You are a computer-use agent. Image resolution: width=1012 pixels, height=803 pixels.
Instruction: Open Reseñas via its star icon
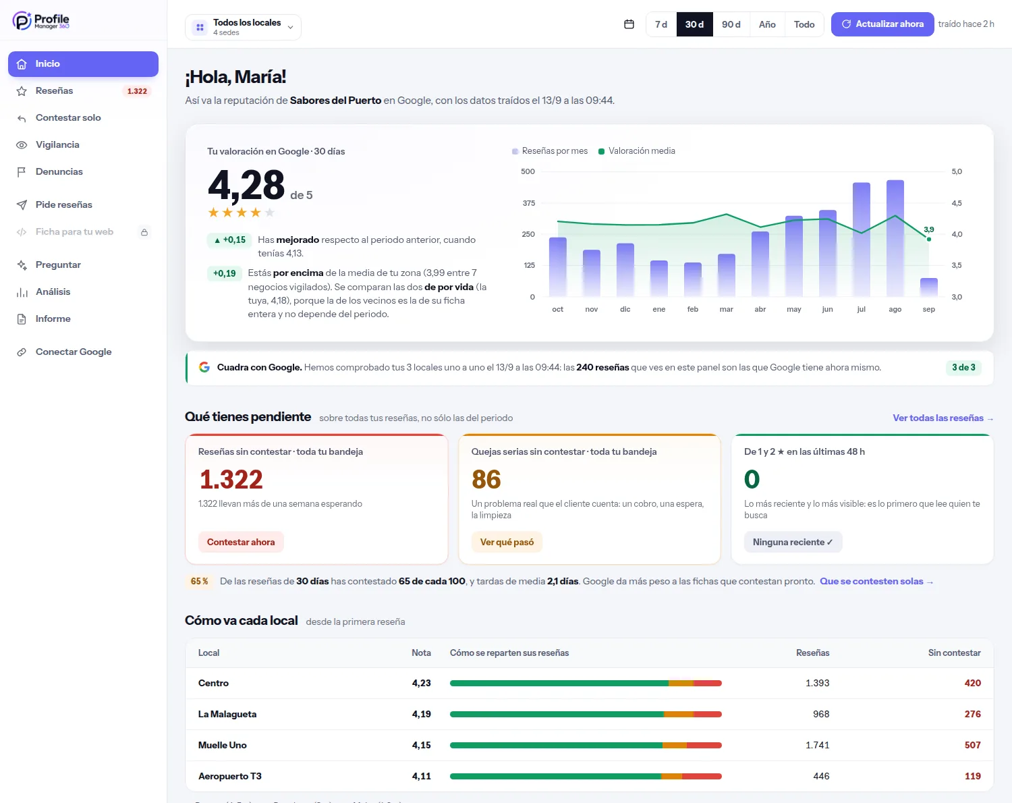pyautogui.click(x=22, y=91)
